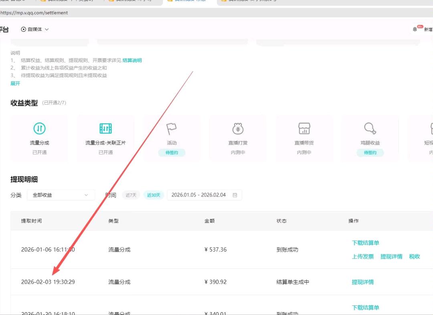Screen dimensions: 433x315
Task: Open the 直播带货 storefront icon
Action: tap(304, 129)
